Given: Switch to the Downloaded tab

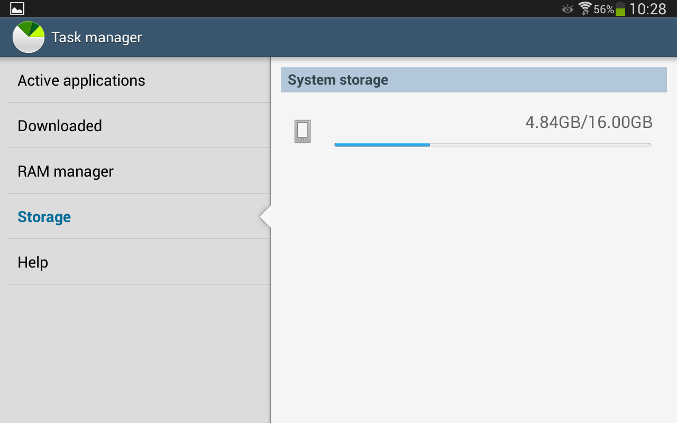Looking at the screenshot, I should 60,126.
